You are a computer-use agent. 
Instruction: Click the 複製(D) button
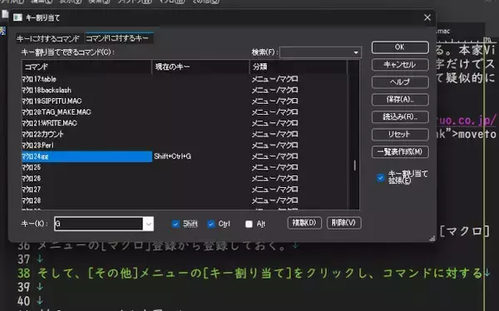(x=304, y=223)
